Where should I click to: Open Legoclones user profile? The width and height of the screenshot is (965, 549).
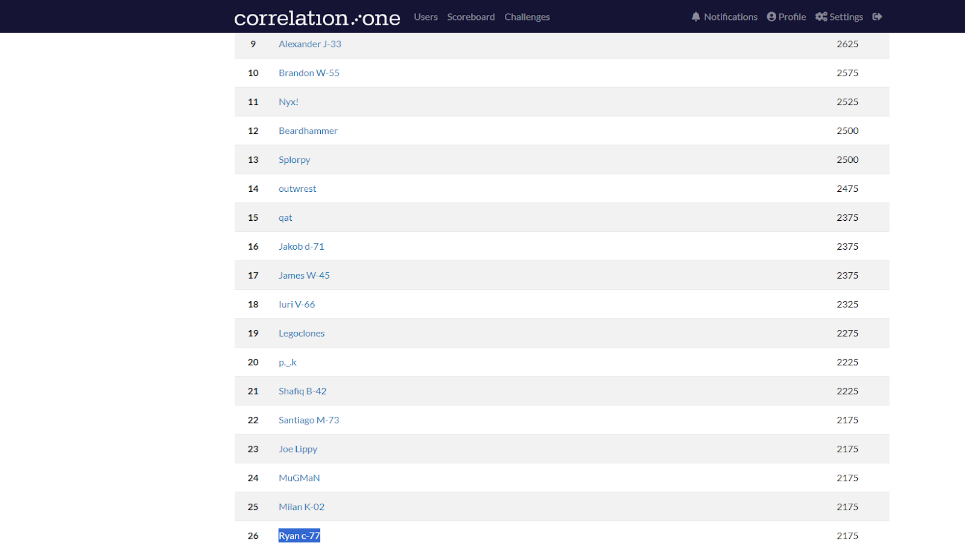[x=302, y=334]
